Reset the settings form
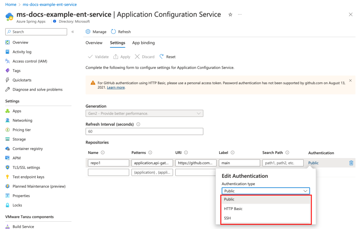Screen dimensions: 356x229 [167, 57]
